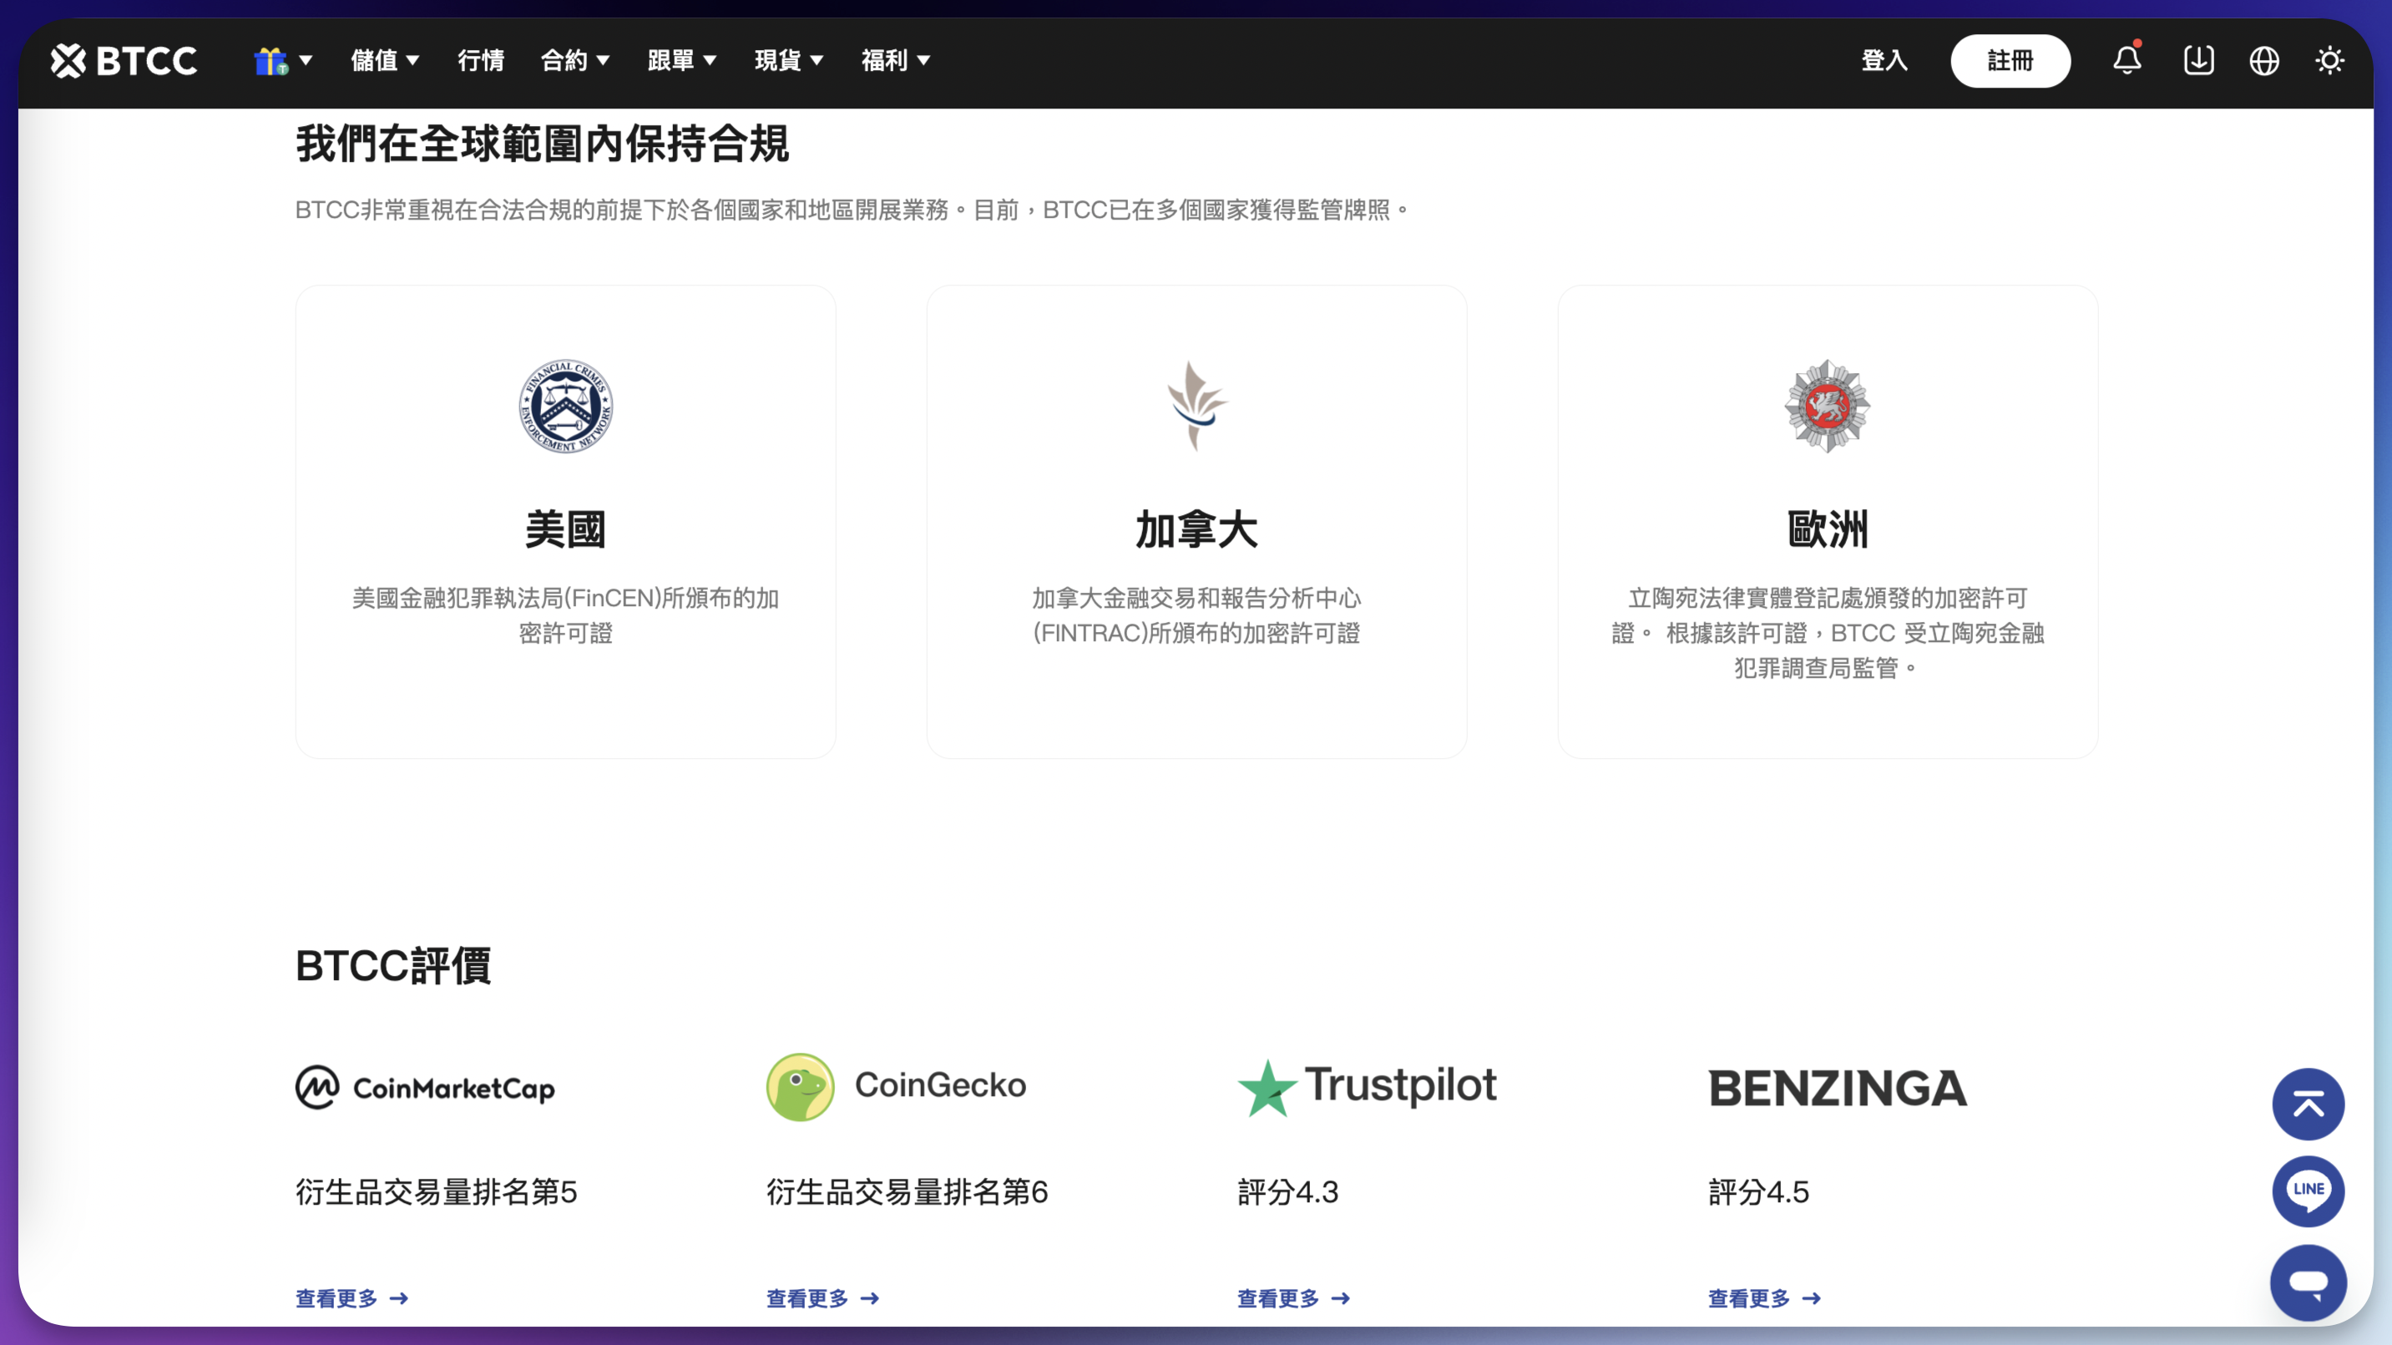The width and height of the screenshot is (2392, 1345).
Task: Open the gift box rewards icon
Action: pos(271,60)
